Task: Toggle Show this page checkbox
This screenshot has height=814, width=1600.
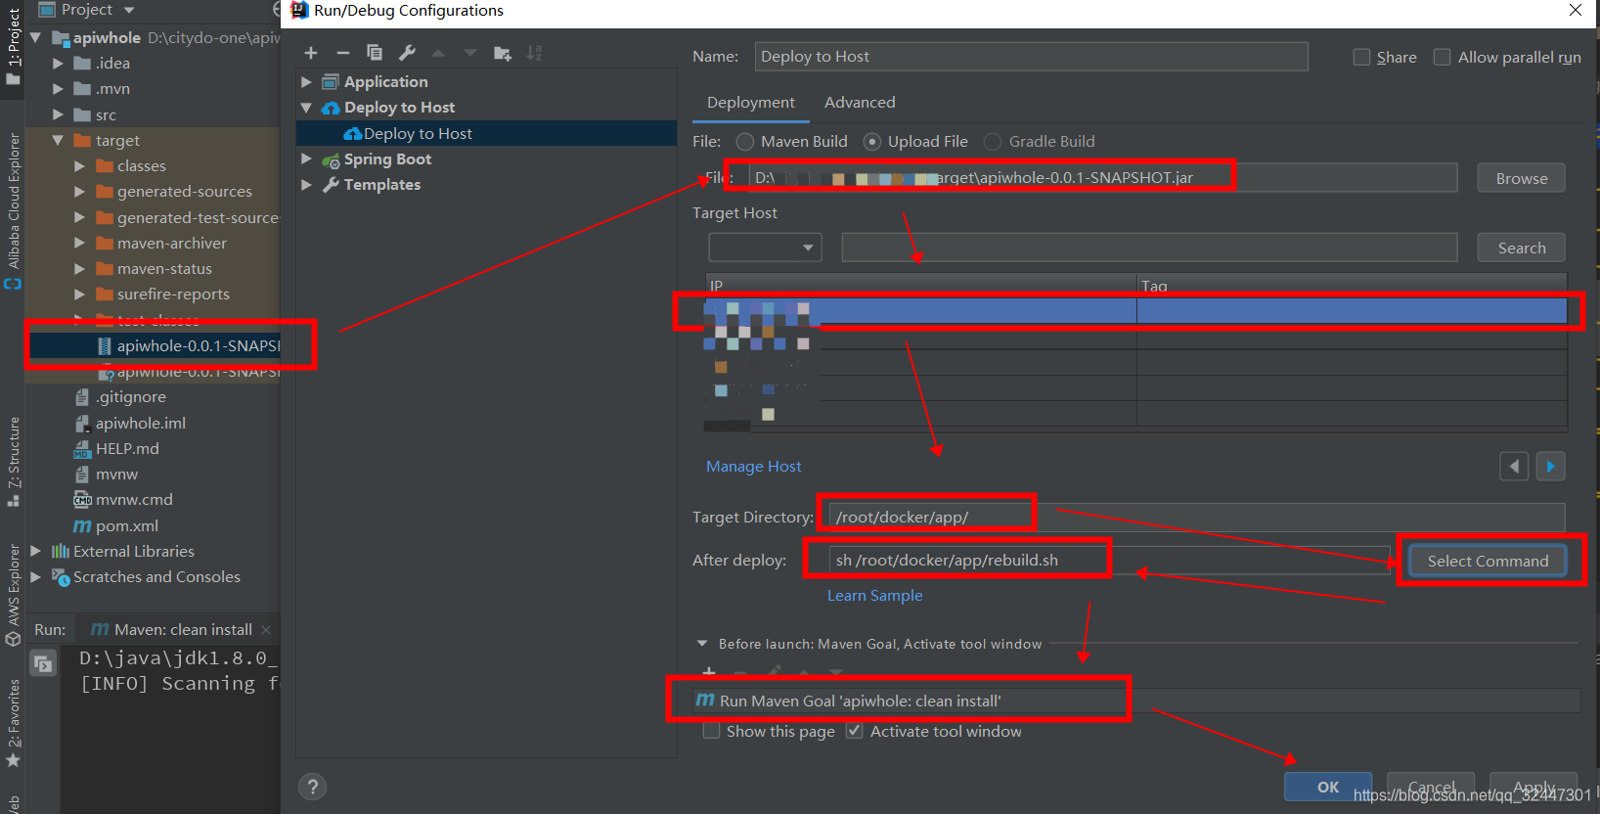Action: 712,731
